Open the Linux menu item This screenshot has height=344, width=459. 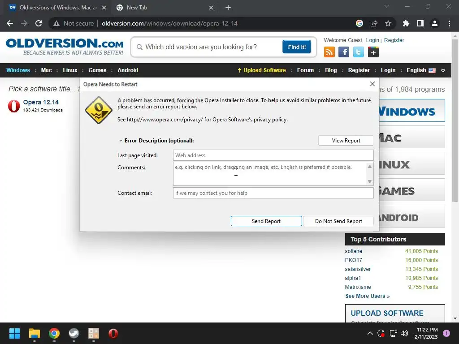click(70, 70)
